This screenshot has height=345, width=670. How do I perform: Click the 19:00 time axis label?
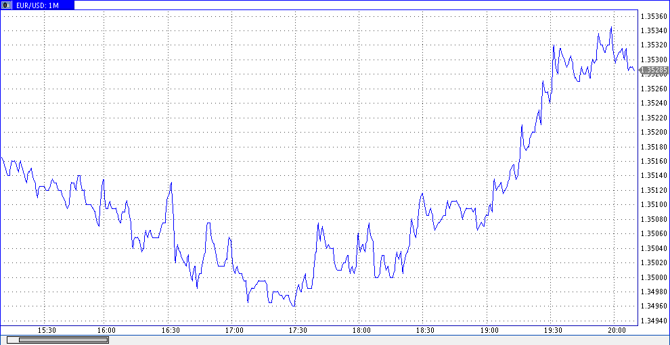pyautogui.click(x=489, y=331)
